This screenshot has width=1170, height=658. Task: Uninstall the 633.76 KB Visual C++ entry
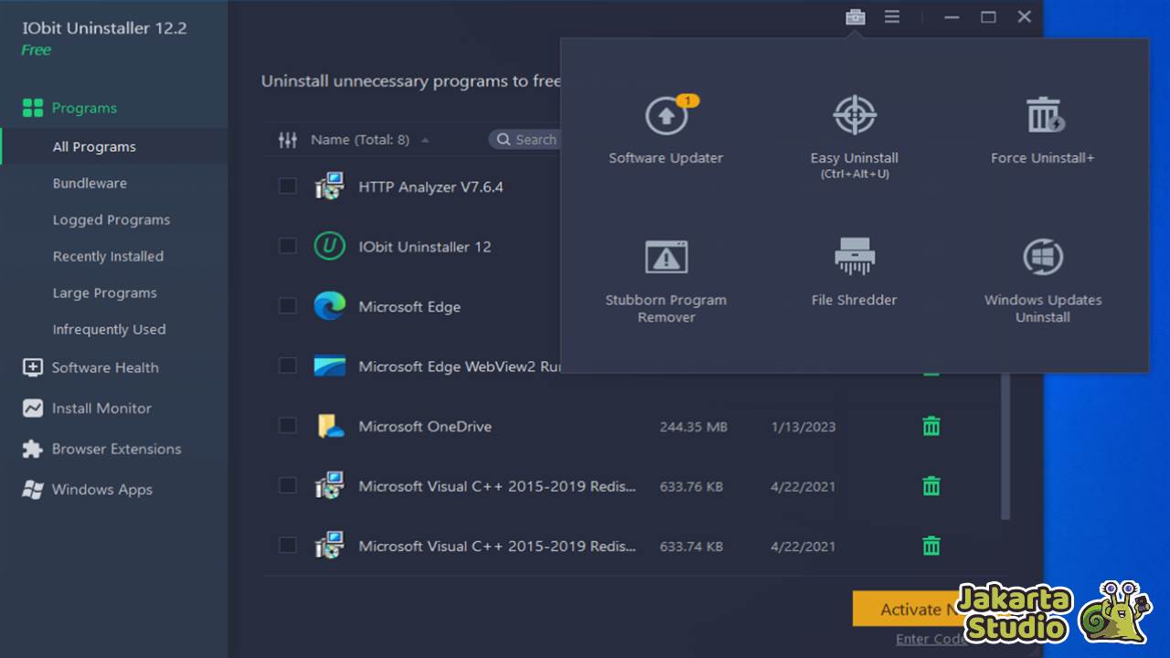pyautogui.click(x=931, y=486)
